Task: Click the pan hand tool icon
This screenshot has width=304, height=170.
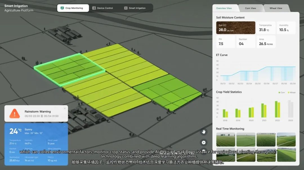Action: coord(204,132)
